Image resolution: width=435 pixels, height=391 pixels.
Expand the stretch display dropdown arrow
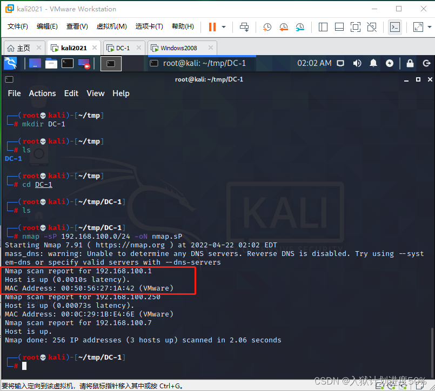pos(430,27)
